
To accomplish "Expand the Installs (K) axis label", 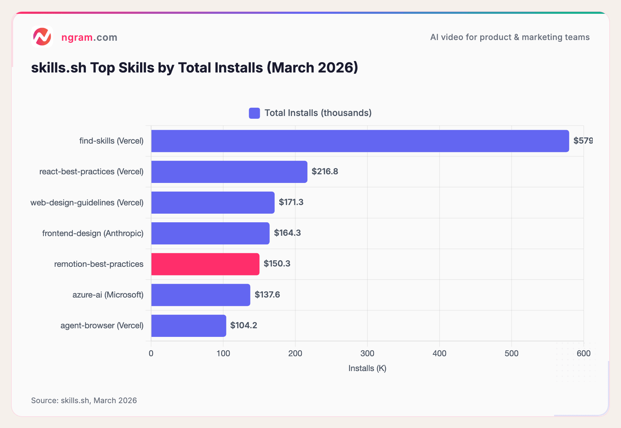I will 367,368.
